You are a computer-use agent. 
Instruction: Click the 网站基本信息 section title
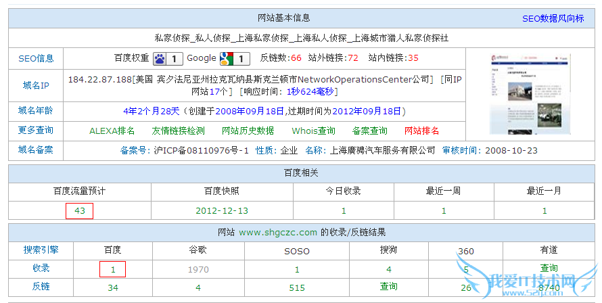click(x=283, y=18)
